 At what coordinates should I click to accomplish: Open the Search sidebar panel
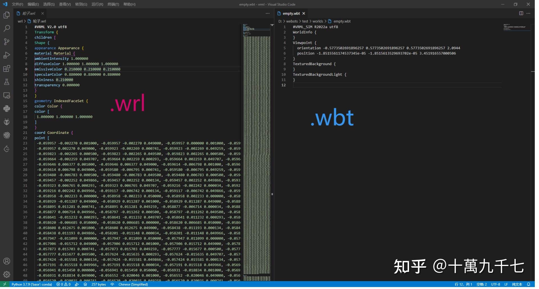pos(7,28)
